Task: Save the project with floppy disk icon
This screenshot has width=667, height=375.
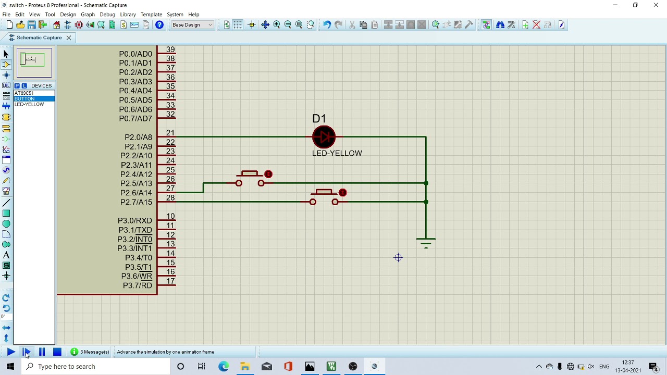Action: [x=32, y=24]
